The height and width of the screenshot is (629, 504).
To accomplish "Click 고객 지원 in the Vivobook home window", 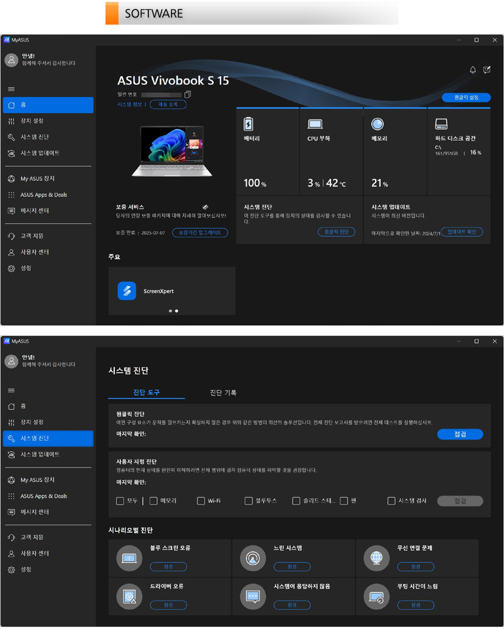I will click(48, 236).
